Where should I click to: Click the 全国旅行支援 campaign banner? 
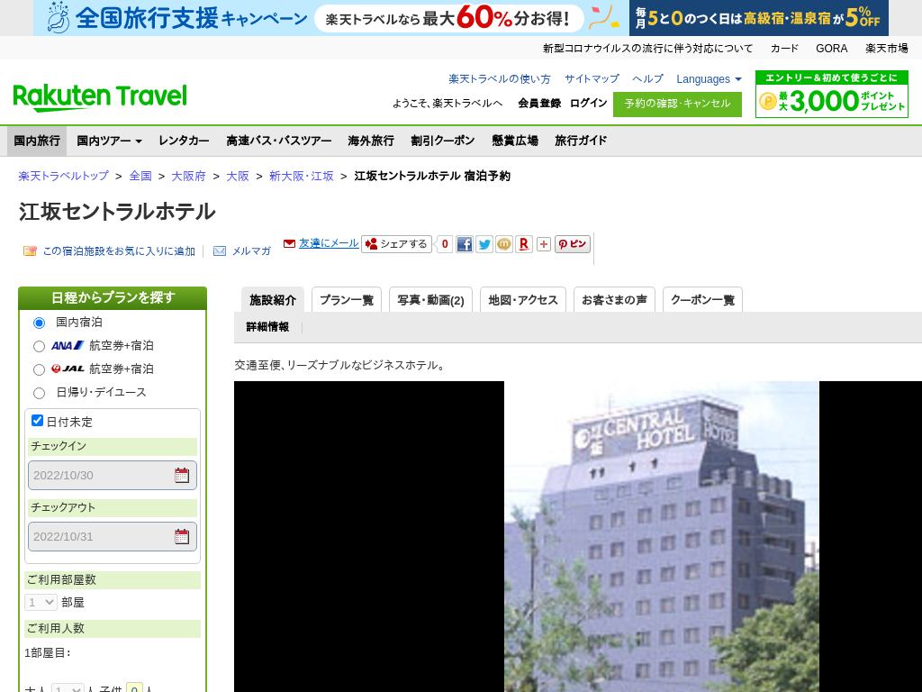330,18
